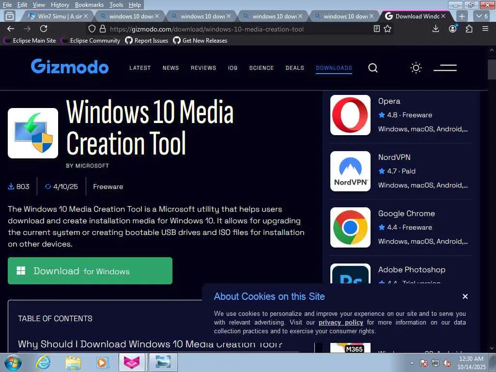496x372 pixels.
Task: Open the REVIEWS navigation item
Action: pos(203,68)
